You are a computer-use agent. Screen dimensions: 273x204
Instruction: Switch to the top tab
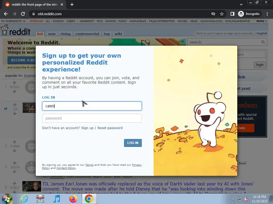107,34
